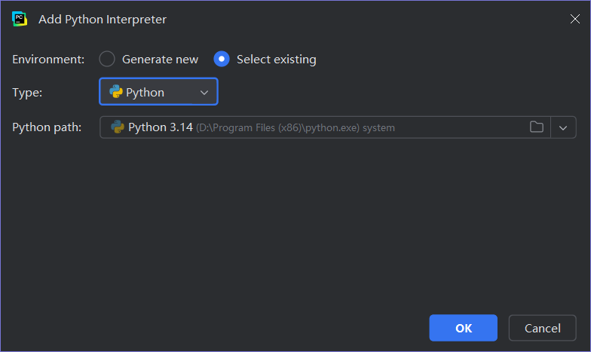The image size is (591, 352).
Task: Expand the Type combo box chevron
Action: pos(204,92)
